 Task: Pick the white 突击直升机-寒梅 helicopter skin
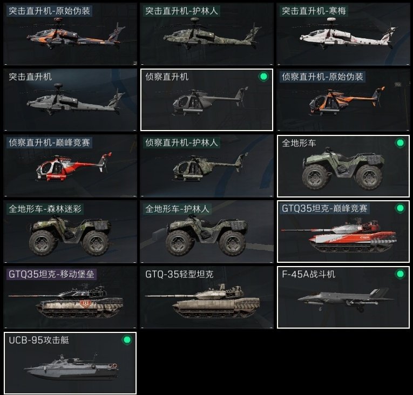(x=343, y=34)
